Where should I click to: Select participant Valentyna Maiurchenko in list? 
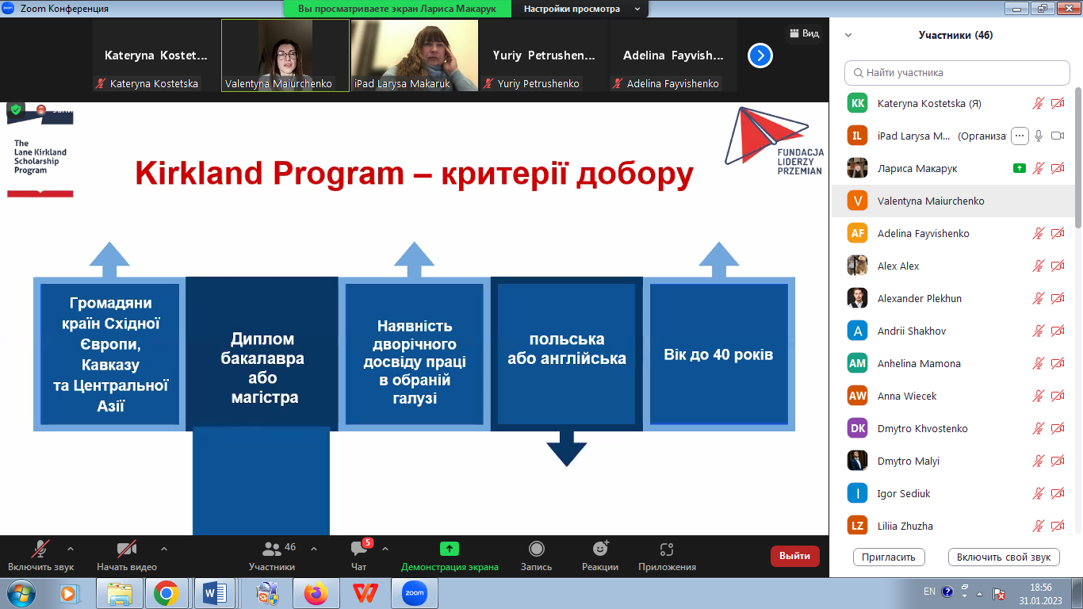coord(954,201)
